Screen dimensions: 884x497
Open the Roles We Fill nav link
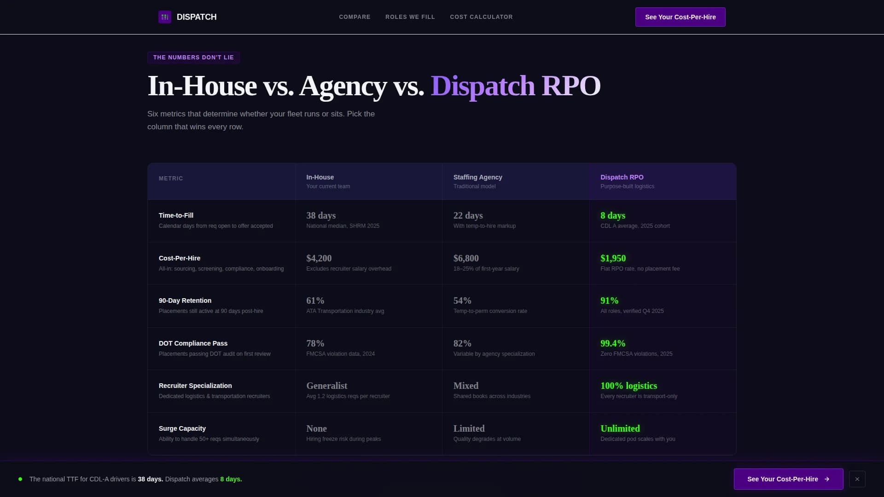tap(410, 17)
